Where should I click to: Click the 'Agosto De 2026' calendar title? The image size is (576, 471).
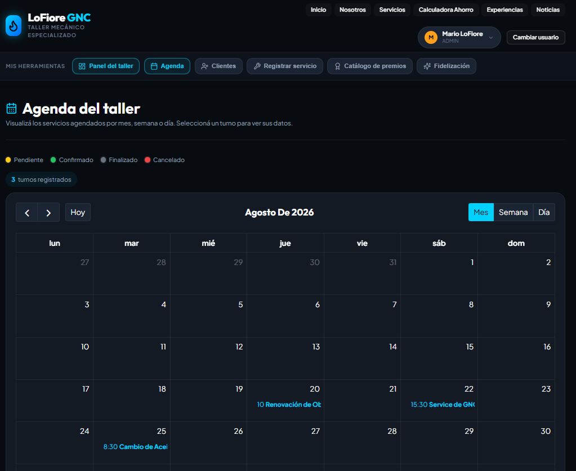pyautogui.click(x=279, y=213)
